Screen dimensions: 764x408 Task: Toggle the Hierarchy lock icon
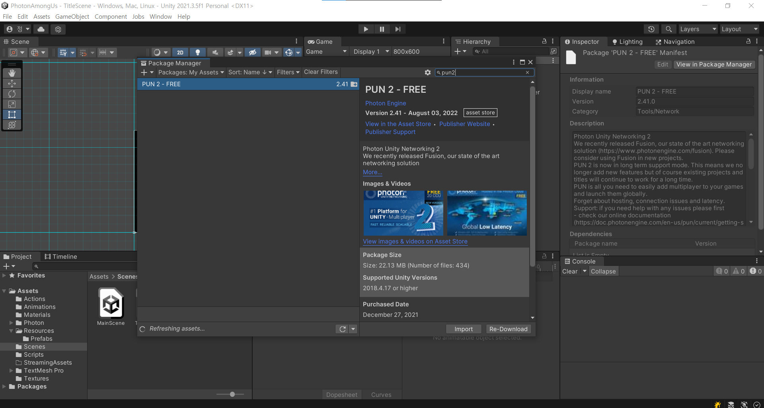point(544,41)
